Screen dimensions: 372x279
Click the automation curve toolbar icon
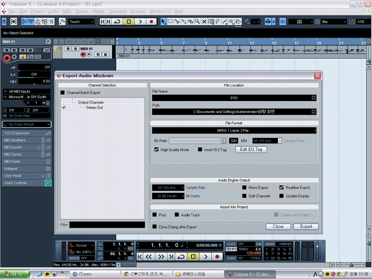[x=62, y=21]
